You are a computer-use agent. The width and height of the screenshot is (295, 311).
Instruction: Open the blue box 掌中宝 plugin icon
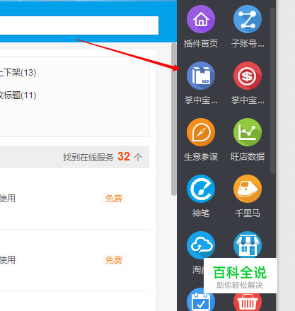[x=201, y=76]
